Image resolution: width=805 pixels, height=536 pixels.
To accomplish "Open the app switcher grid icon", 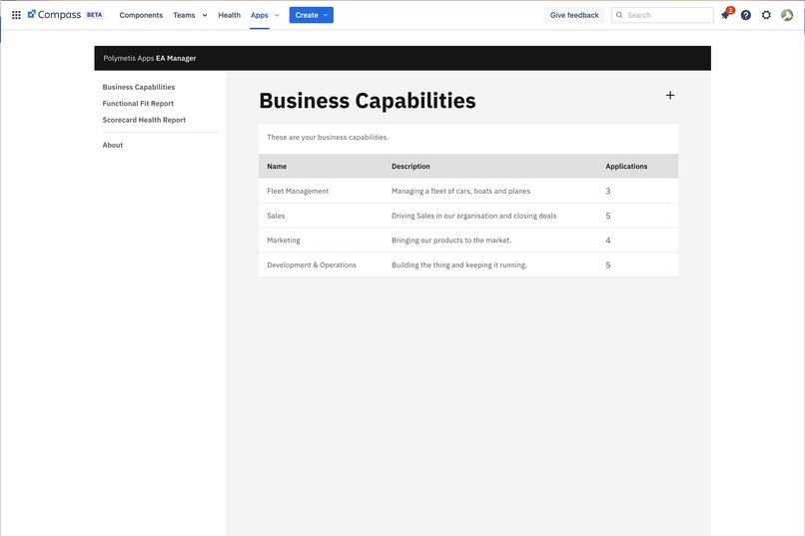I will (16, 15).
